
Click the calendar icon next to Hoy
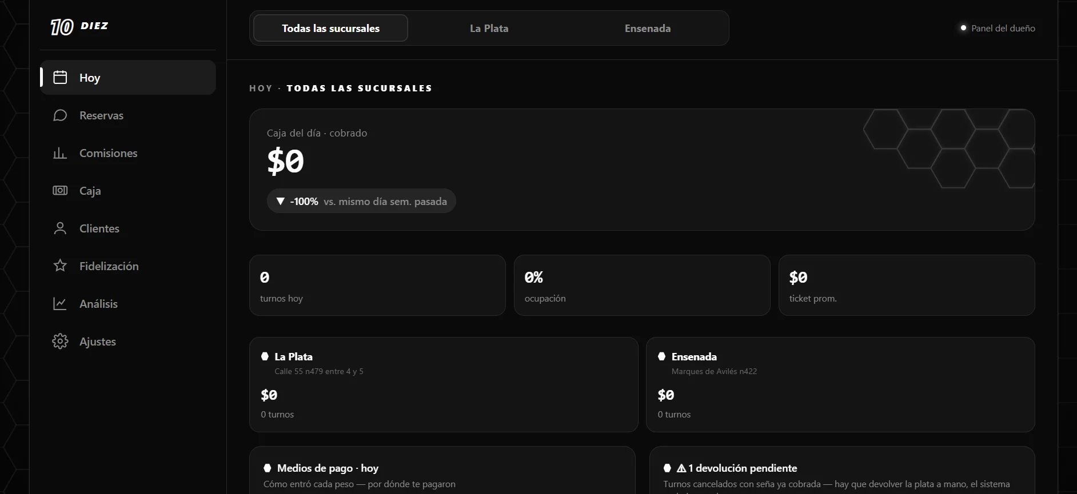coord(60,77)
